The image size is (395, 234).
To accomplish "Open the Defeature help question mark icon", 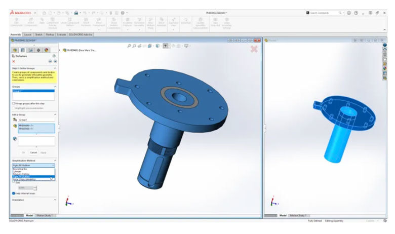I will [x=54, y=56].
